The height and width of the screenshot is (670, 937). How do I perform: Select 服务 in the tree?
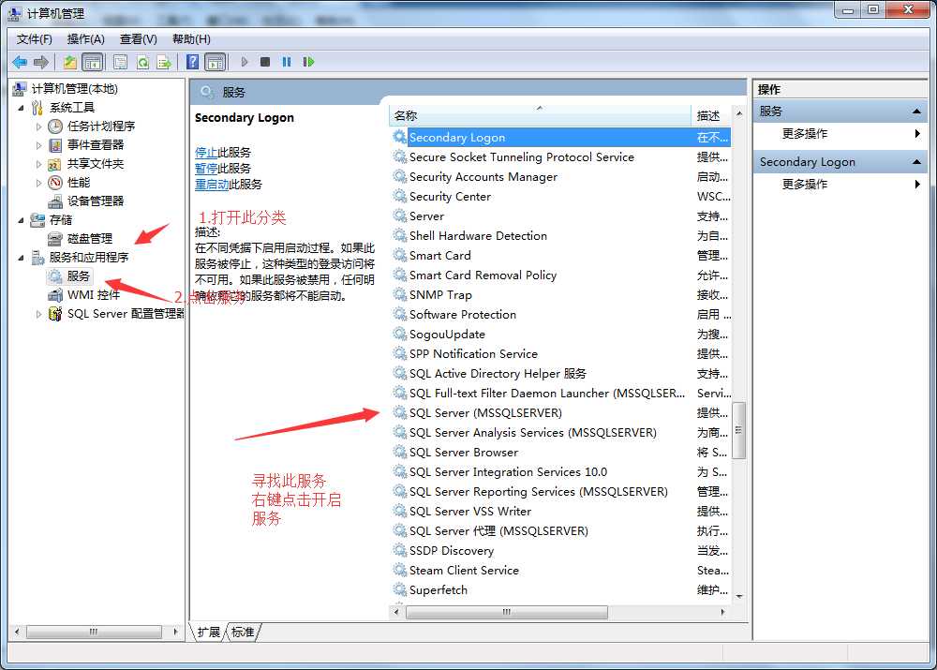tap(79, 276)
